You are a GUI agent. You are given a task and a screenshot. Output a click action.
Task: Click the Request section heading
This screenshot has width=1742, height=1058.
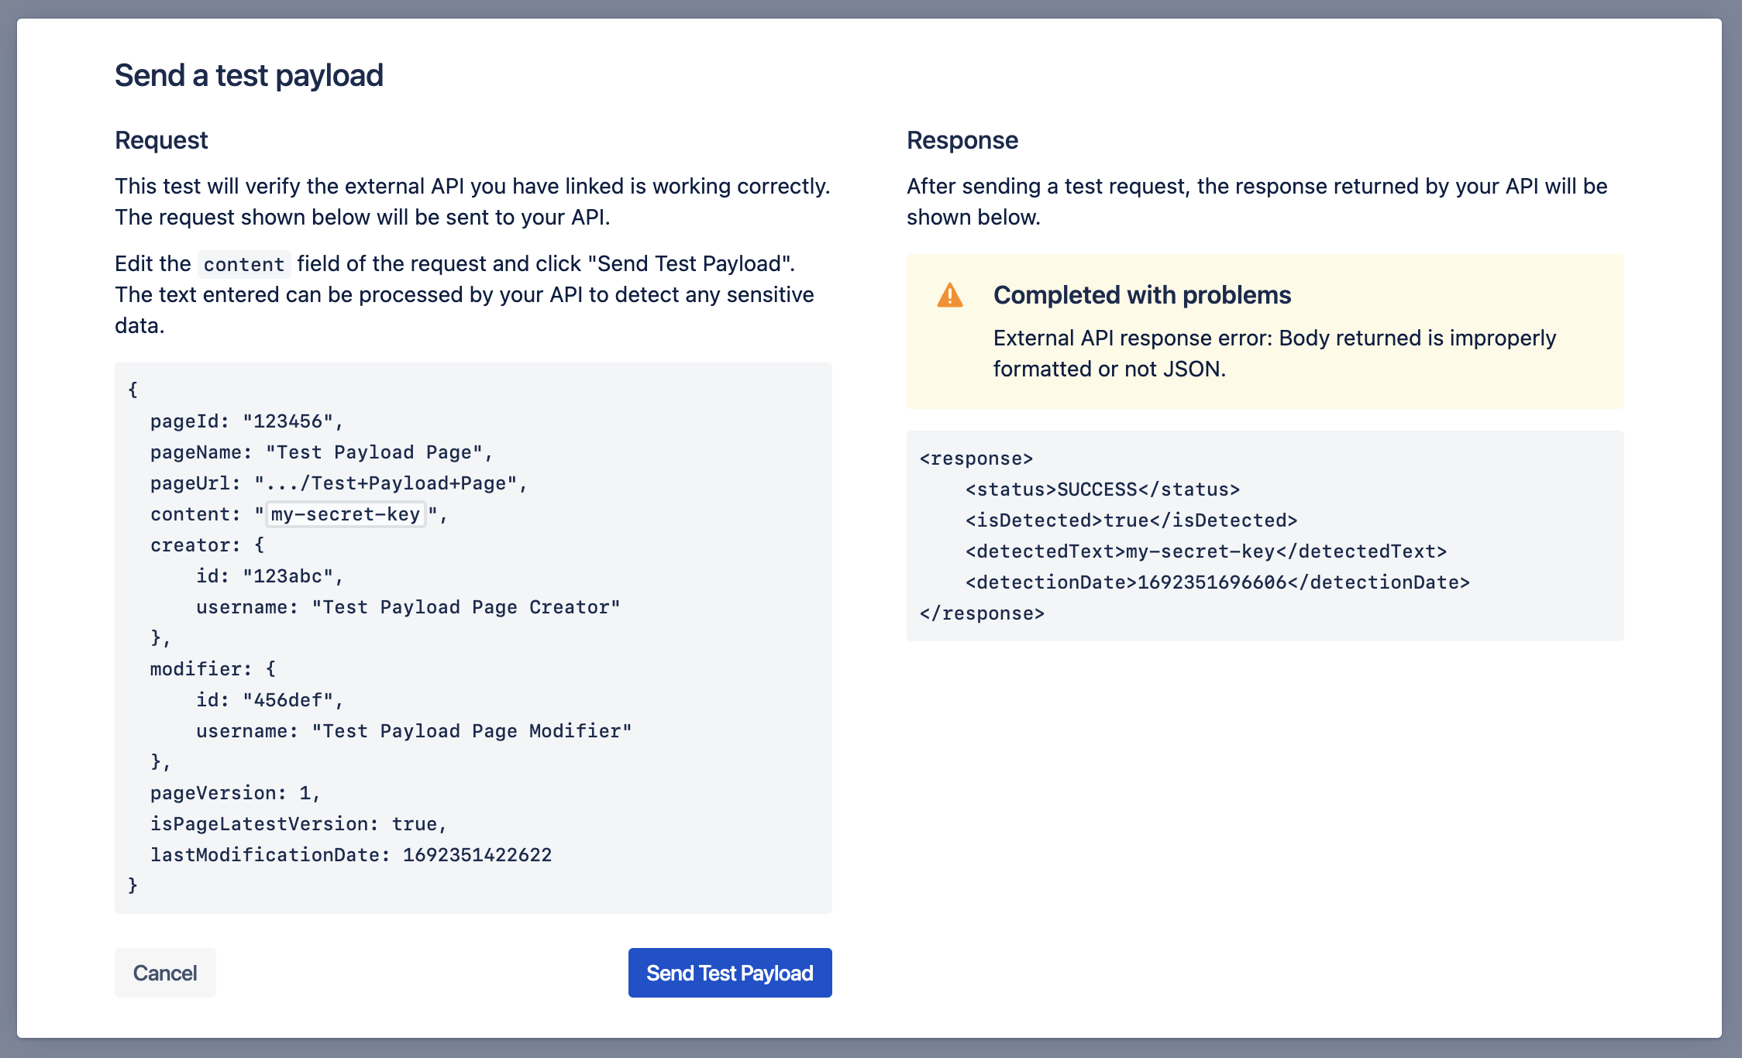(161, 140)
